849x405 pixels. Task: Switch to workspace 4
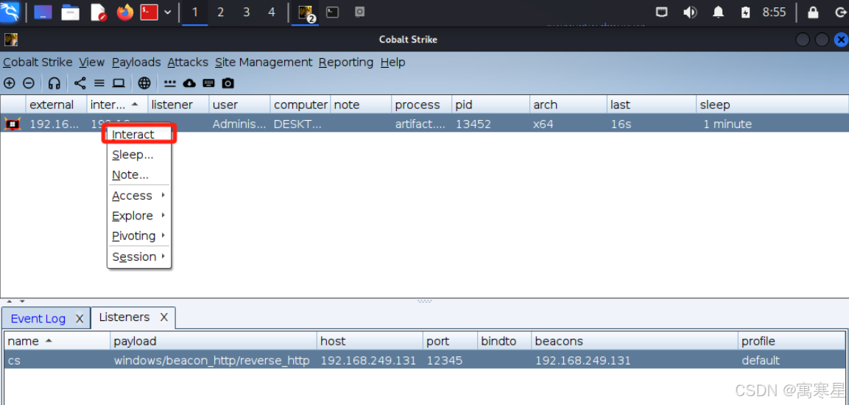[271, 12]
